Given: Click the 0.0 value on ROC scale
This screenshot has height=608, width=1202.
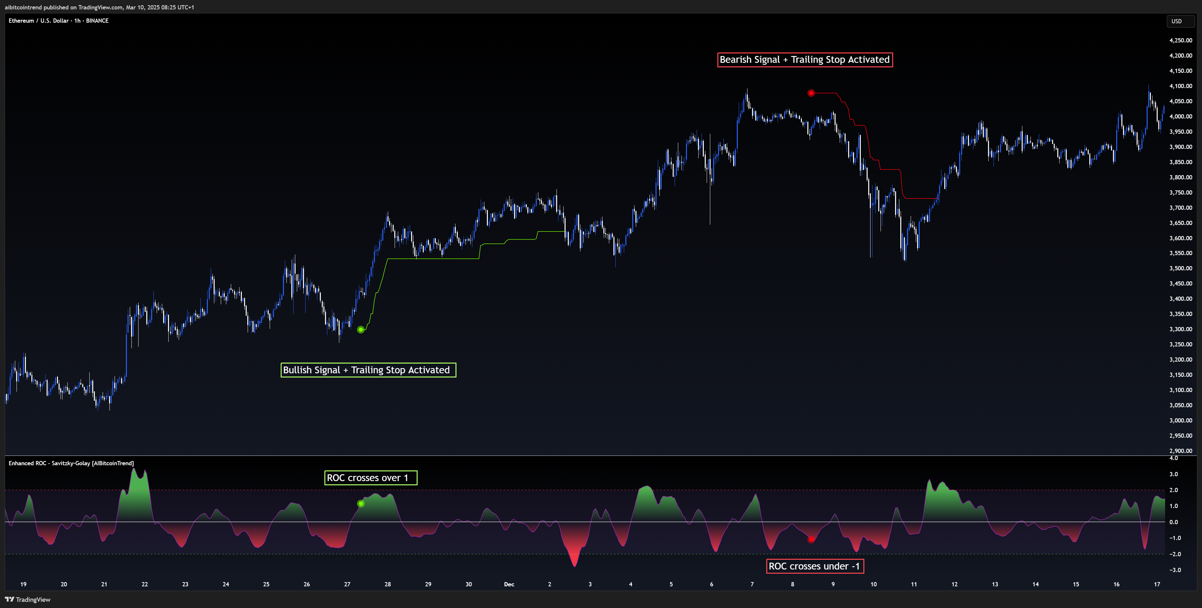Looking at the screenshot, I should 1174,522.
